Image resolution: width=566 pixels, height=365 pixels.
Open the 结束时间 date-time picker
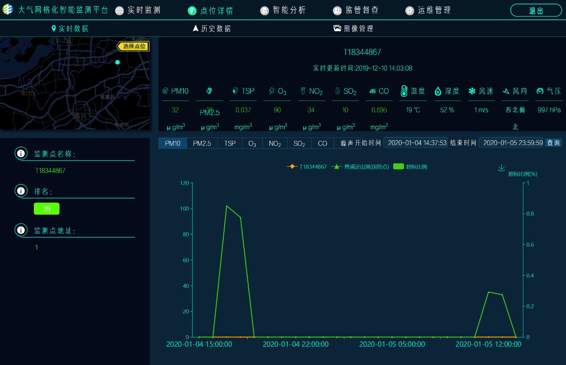512,143
